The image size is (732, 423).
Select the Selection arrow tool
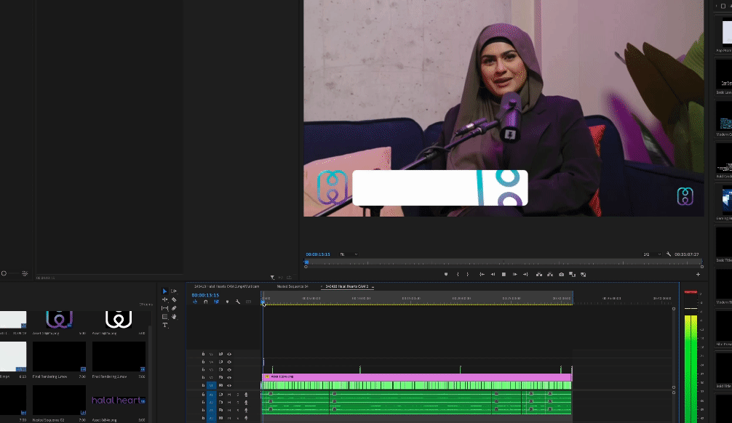164,291
